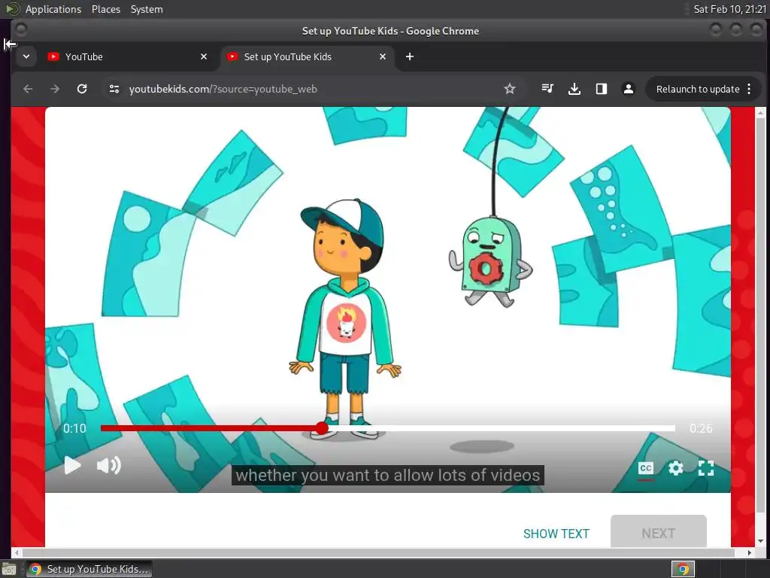Click Chrome icon in workspace switcher

[x=683, y=569]
